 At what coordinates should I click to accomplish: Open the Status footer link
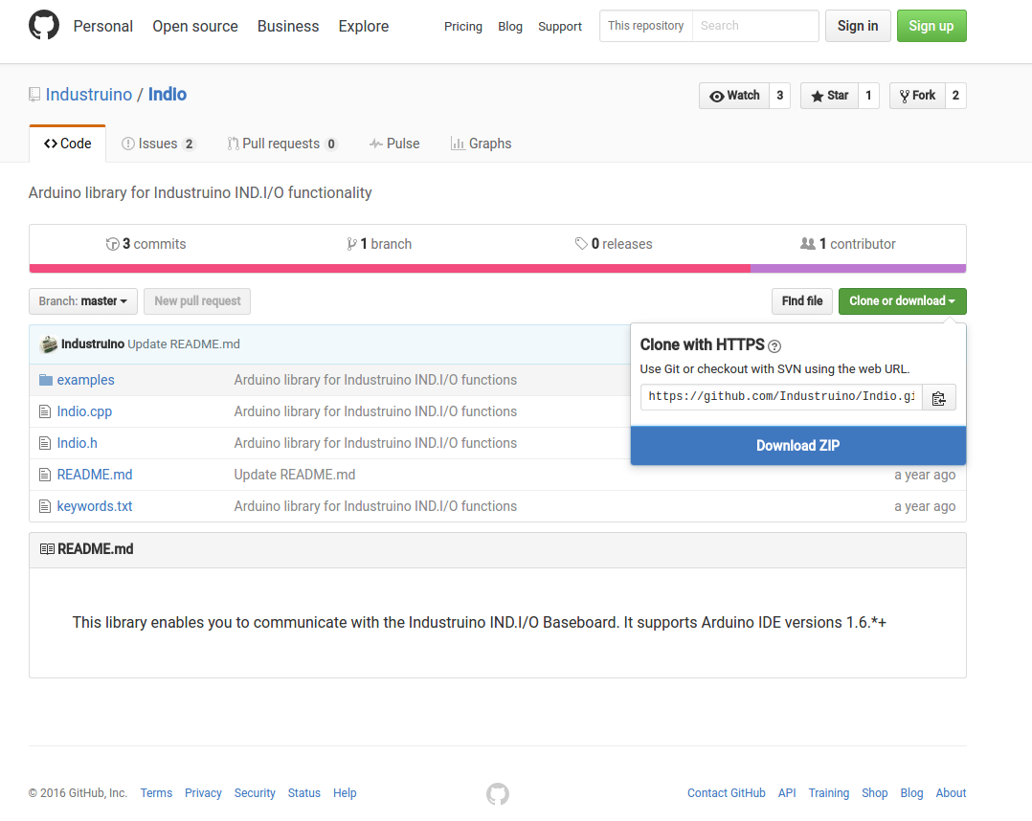tap(304, 793)
